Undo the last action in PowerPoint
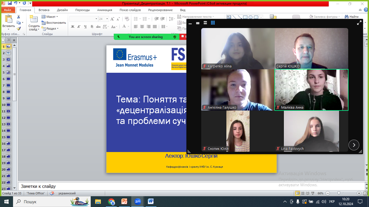The height and width of the screenshot is (207, 369). pyautogui.click(x=16, y=3)
